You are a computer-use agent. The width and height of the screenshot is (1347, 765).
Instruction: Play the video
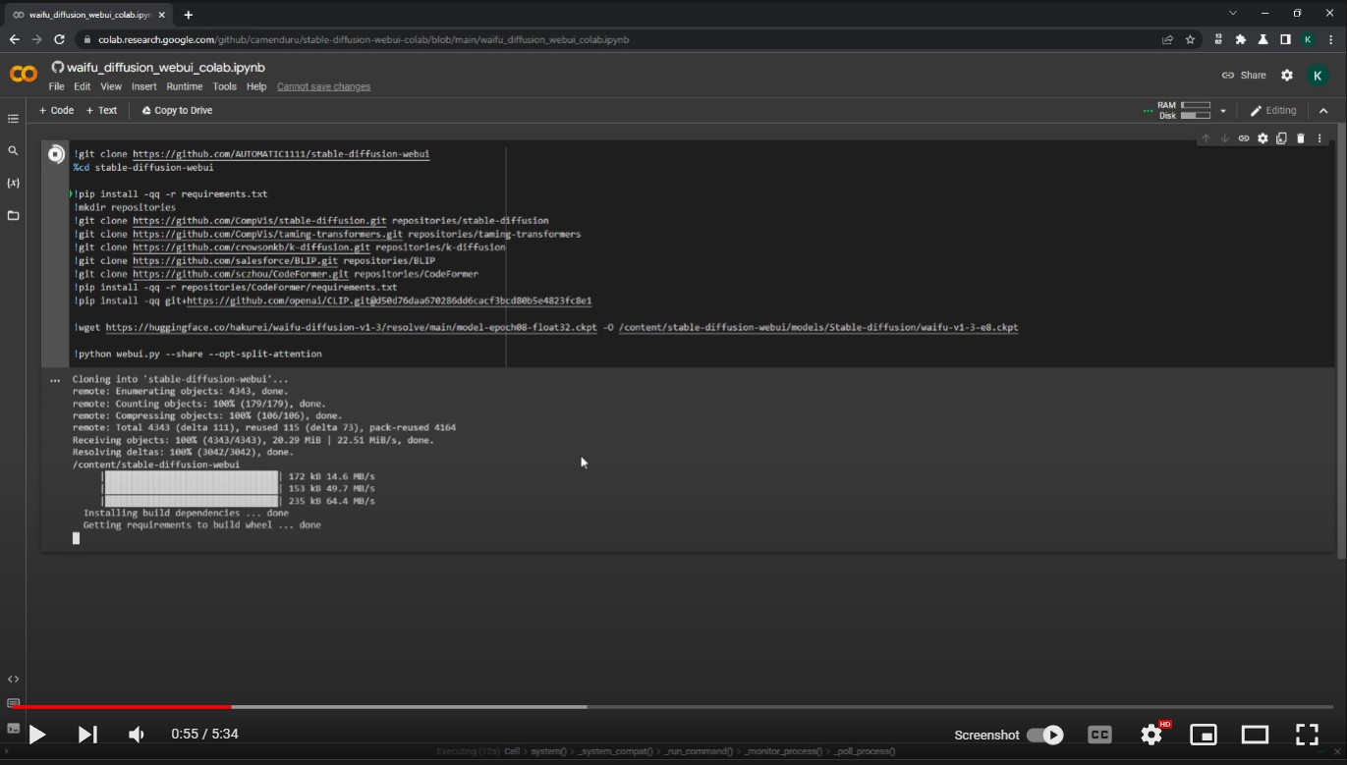coord(37,735)
